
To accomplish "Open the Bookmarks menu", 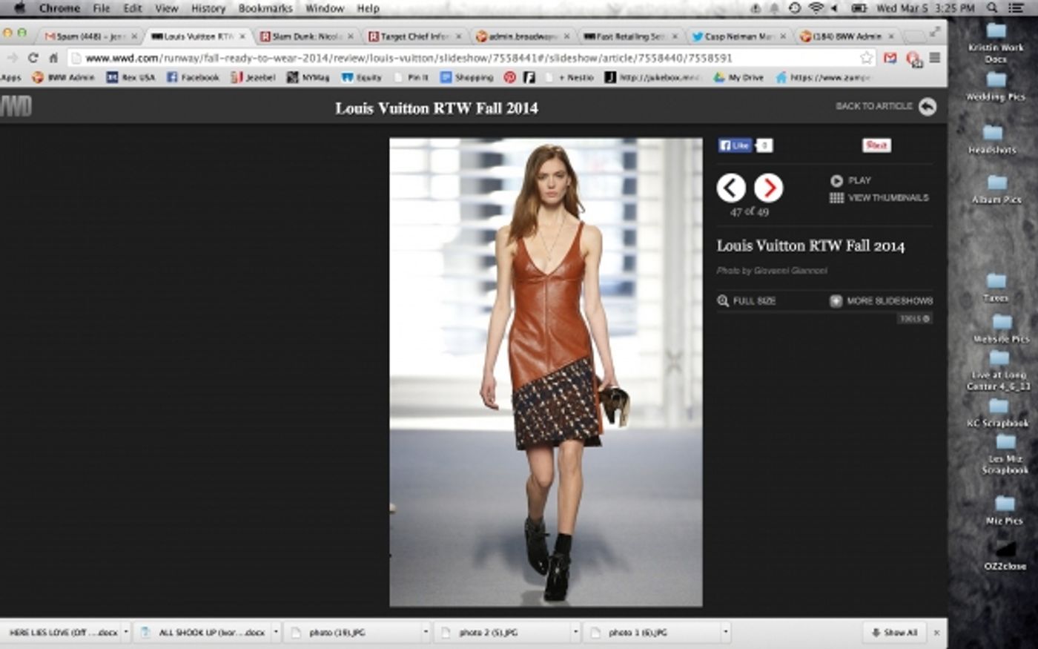I will pos(265,8).
